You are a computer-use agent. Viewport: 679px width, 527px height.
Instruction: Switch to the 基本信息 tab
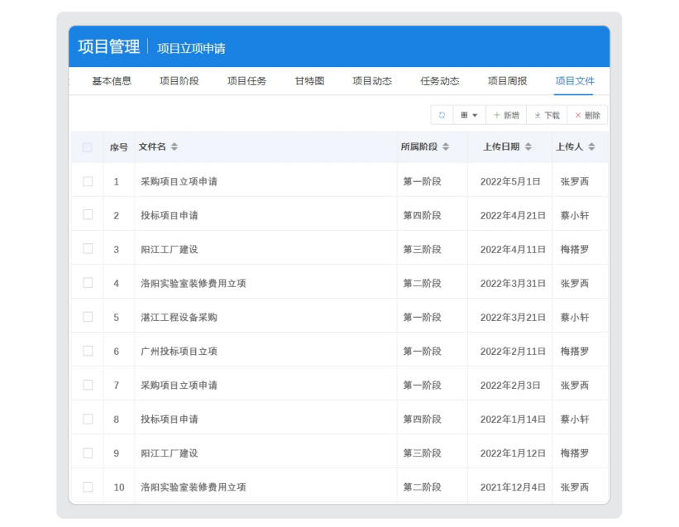click(x=112, y=81)
